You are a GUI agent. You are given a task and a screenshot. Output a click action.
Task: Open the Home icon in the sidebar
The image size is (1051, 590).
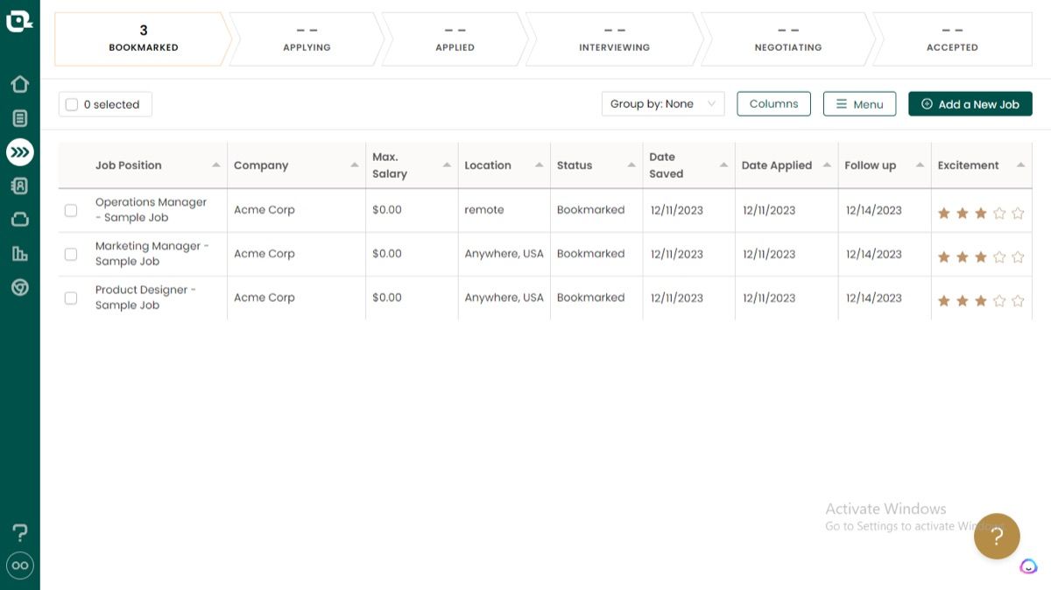pos(19,84)
